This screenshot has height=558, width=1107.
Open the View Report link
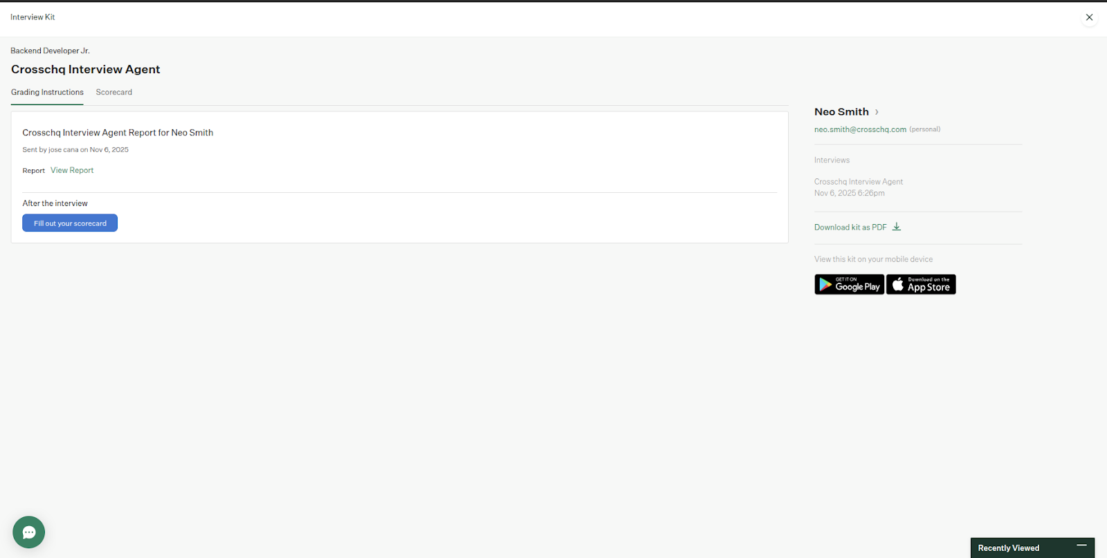pos(72,170)
